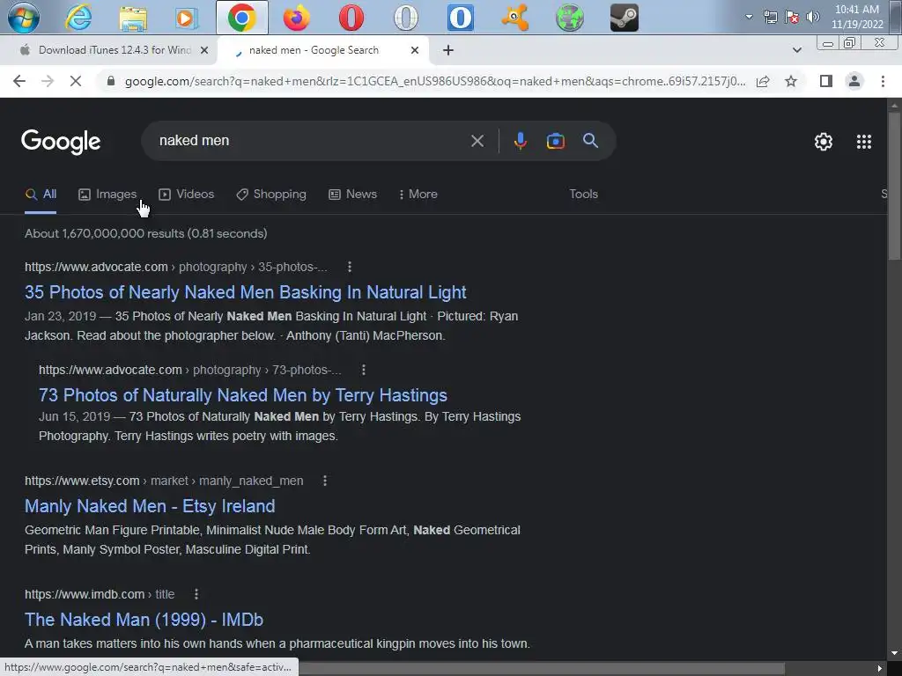902x676 pixels.
Task: Launch the orange Avast icon in taskbar
Action: [514, 18]
